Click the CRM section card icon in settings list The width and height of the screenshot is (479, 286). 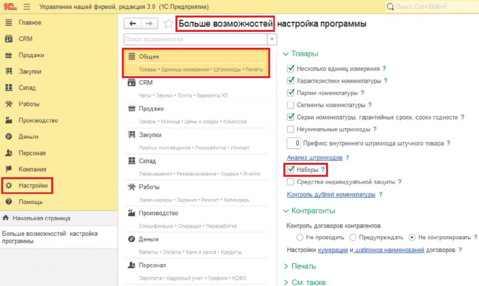131,82
